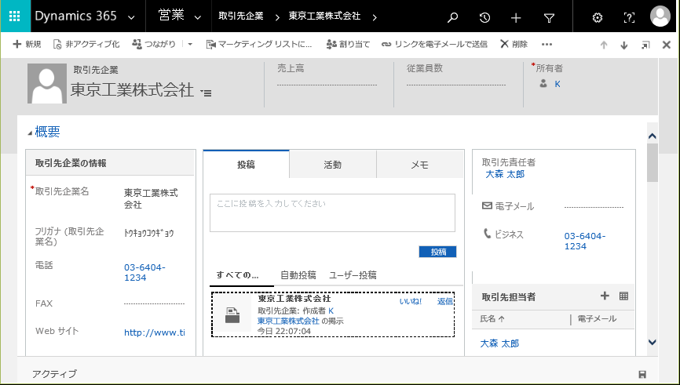Edit the 取引先企業名 field value
The height and width of the screenshot is (385, 680).
pos(151,198)
